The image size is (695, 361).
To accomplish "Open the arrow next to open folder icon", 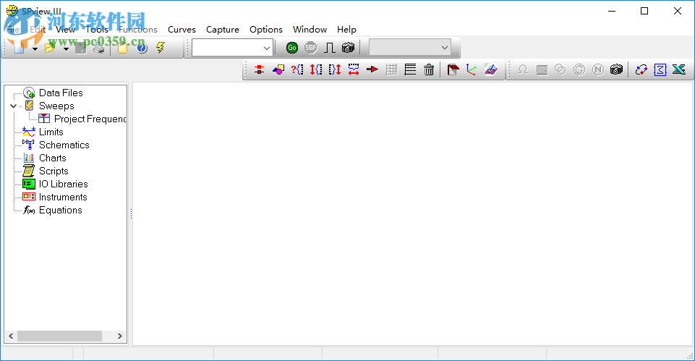I will 66,48.
